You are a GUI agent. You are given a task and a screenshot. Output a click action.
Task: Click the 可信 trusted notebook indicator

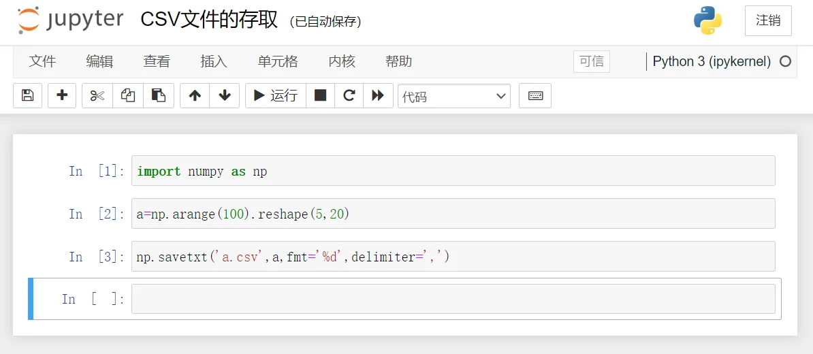tap(591, 61)
